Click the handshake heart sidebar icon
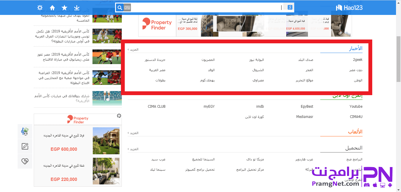Viewport: 401px width, 192px height. pos(25,161)
